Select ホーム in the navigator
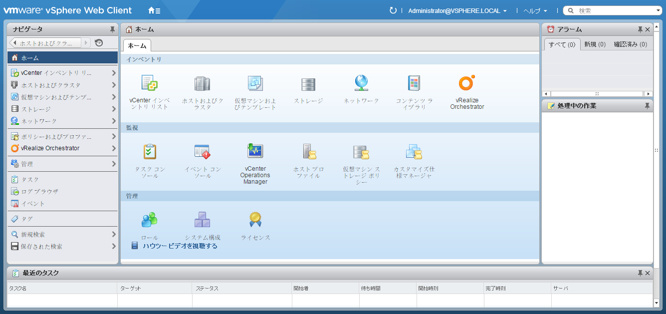Viewport: 666px width, 314px height. click(63, 58)
